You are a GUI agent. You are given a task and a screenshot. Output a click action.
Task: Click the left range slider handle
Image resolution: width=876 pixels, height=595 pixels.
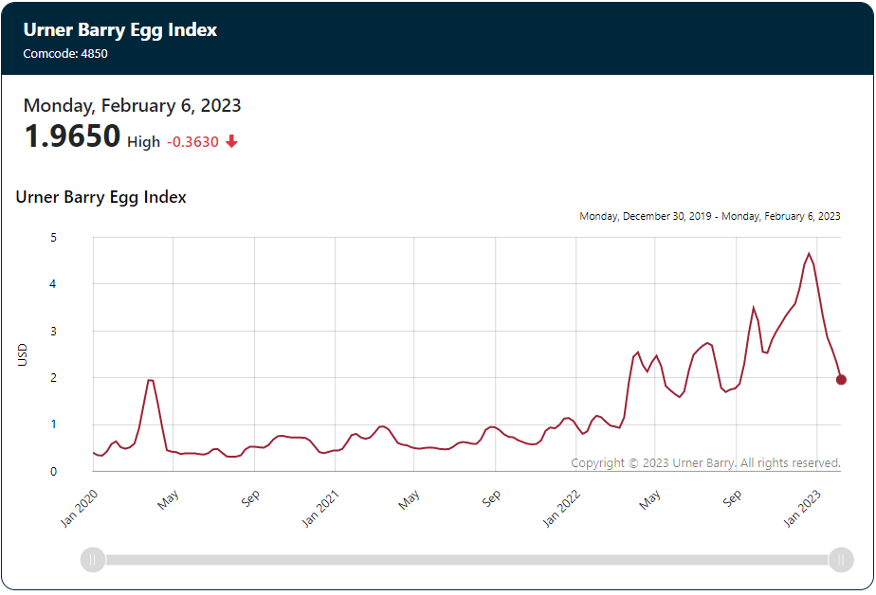coord(93,559)
